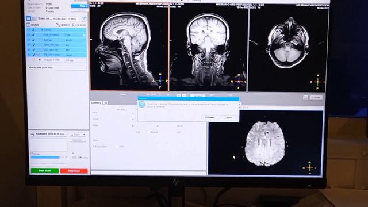This screenshot has width=368, height=207.
Task: Toggle checkmark on T2W scan row
Action: pyautogui.click(x=33, y=45)
